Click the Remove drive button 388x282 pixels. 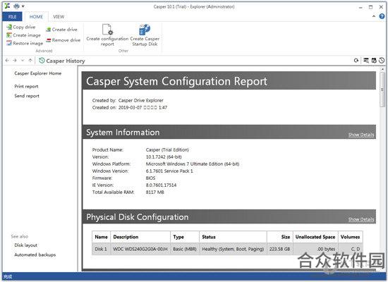pyautogui.click(x=63, y=39)
